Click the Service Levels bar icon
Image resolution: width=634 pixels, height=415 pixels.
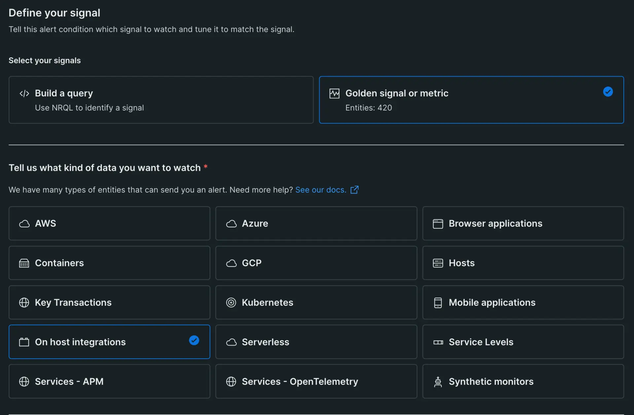(438, 342)
